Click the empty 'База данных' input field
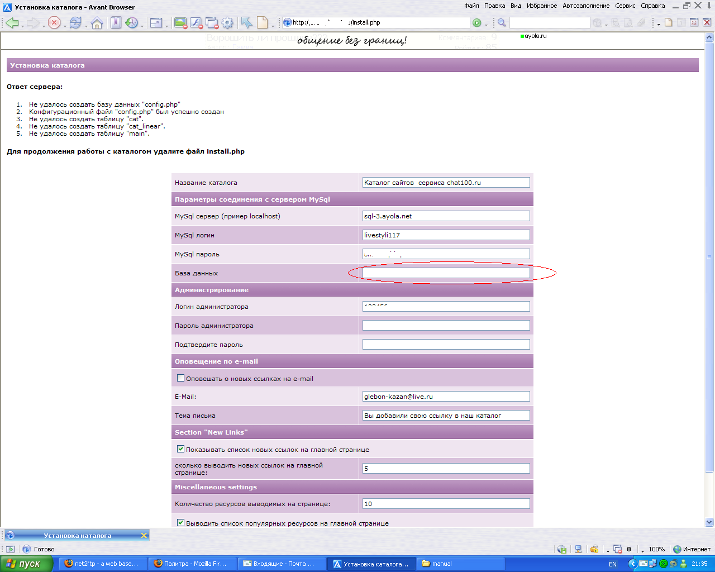 pyautogui.click(x=446, y=273)
